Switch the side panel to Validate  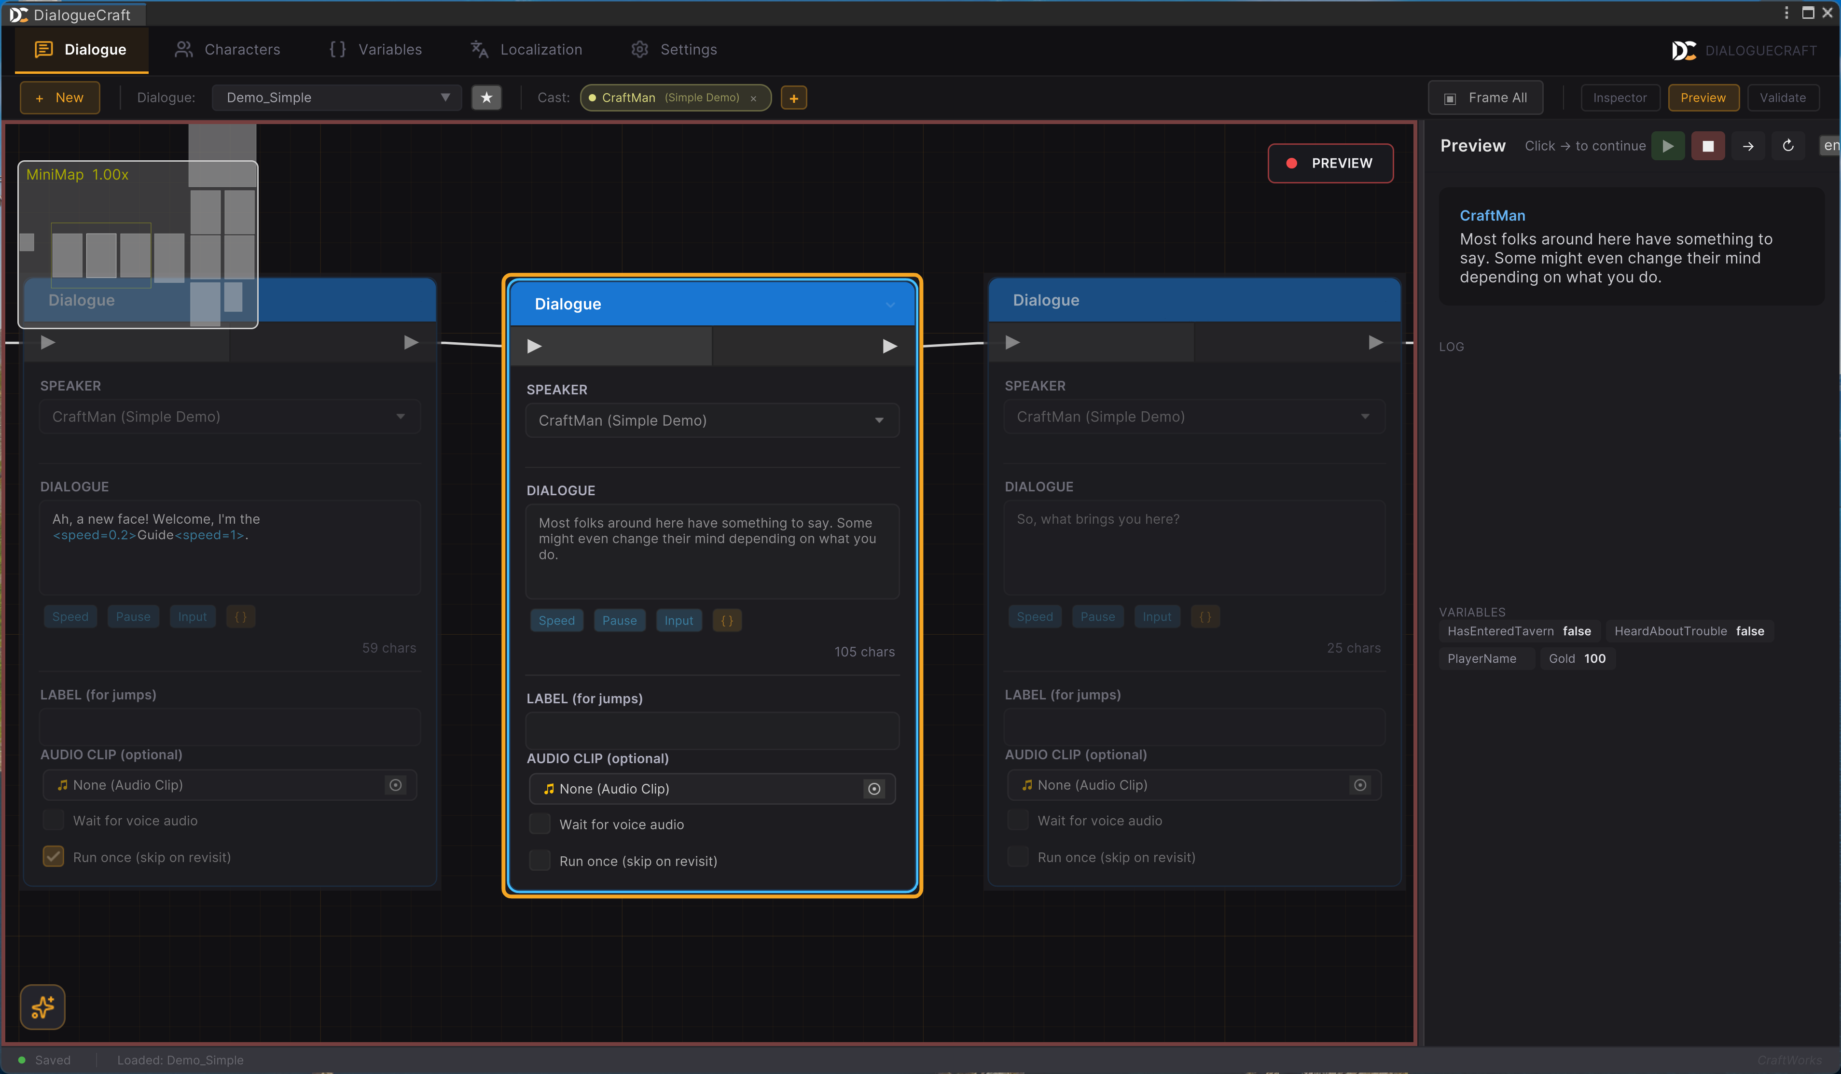[1783, 98]
